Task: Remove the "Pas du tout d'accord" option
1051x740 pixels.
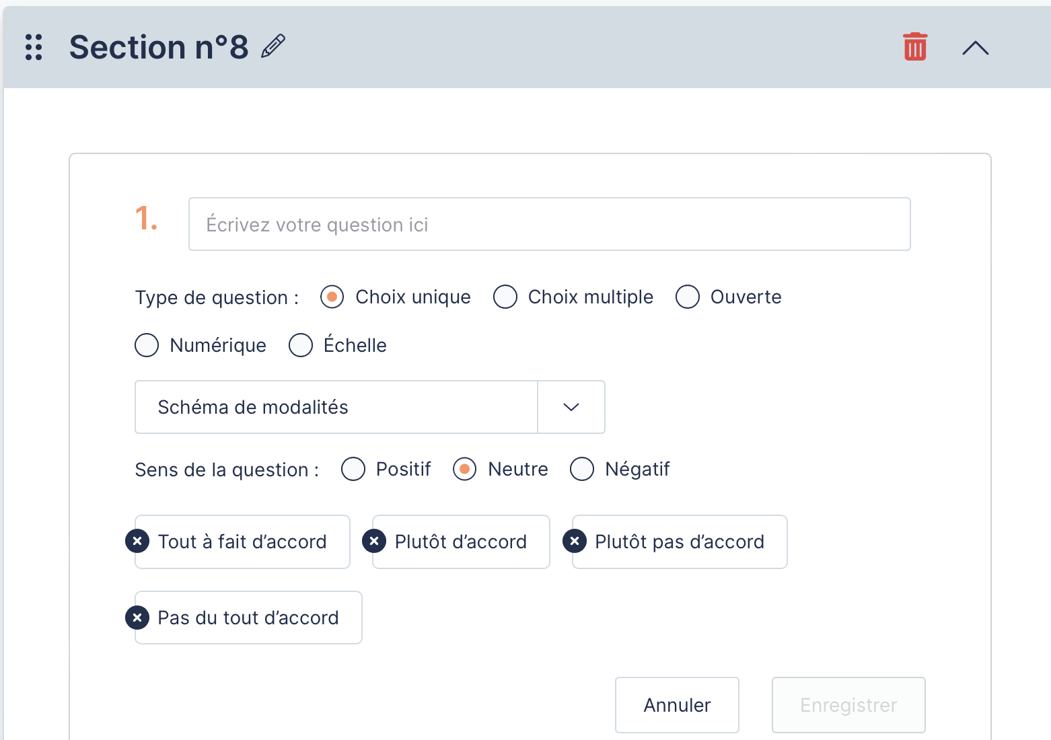Action: pos(137,617)
